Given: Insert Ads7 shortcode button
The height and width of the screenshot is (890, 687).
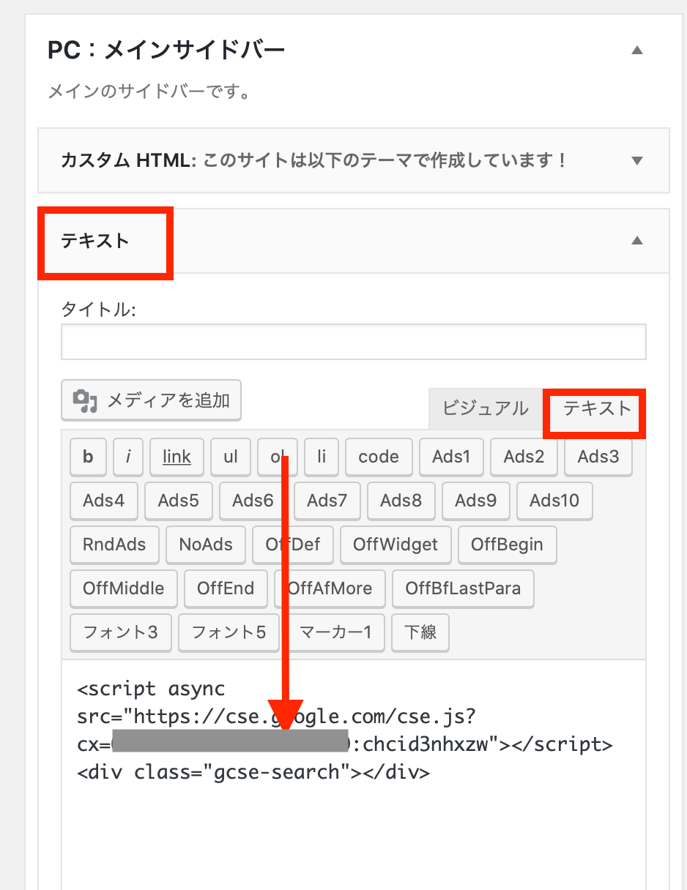Looking at the screenshot, I should tap(327, 501).
